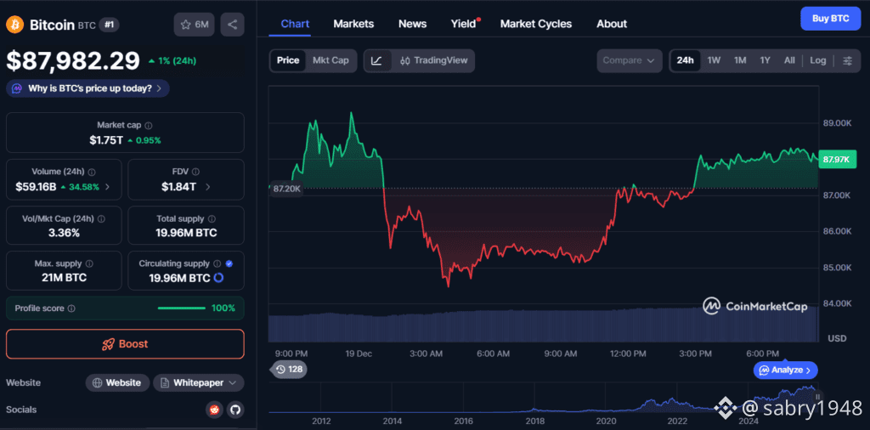Toggle Log scale on the chart

point(817,60)
